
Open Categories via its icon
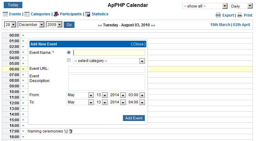click(27, 14)
